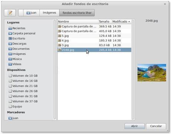Select the fondos escritorio liher path button
This screenshot has height=134, width=171.
click(x=77, y=13)
